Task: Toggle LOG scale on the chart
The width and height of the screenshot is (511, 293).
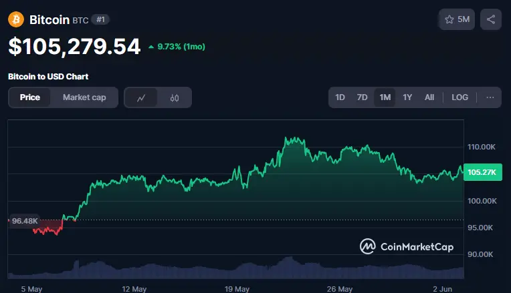Action: (460, 97)
